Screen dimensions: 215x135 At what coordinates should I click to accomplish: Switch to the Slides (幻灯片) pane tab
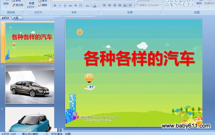6,18
